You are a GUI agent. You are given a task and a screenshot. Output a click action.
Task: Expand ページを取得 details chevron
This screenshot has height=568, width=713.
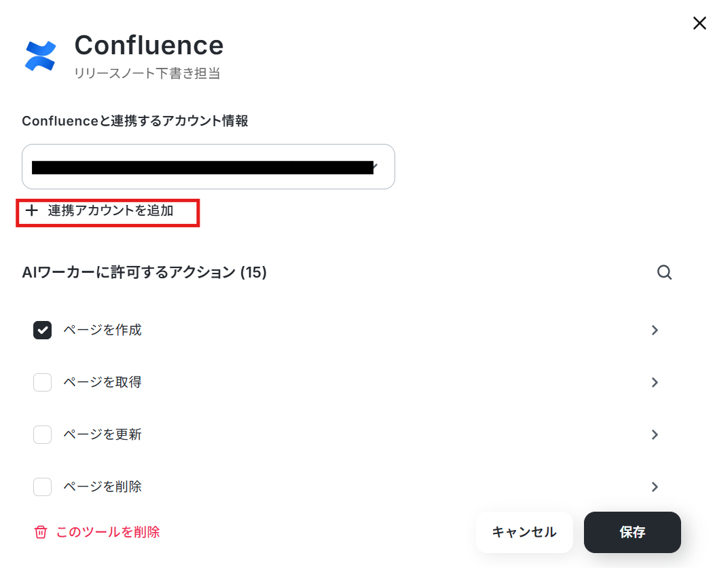pyautogui.click(x=655, y=383)
